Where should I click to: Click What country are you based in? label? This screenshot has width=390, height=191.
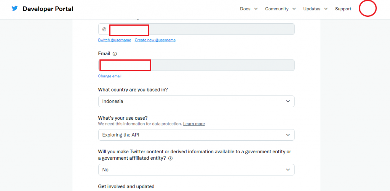tap(133, 90)
